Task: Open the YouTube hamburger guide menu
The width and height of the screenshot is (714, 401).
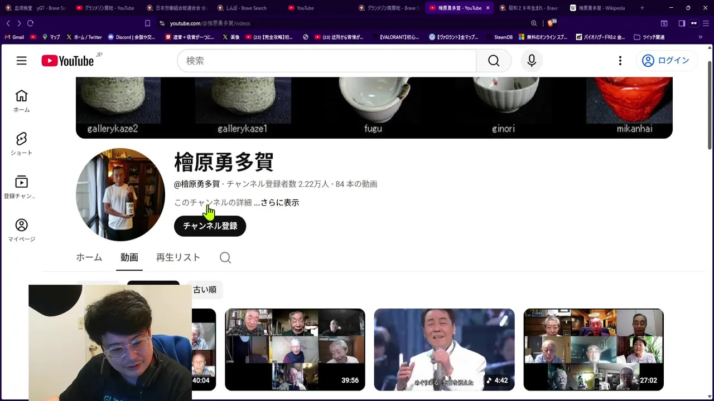Action: [x=21, y=61]
